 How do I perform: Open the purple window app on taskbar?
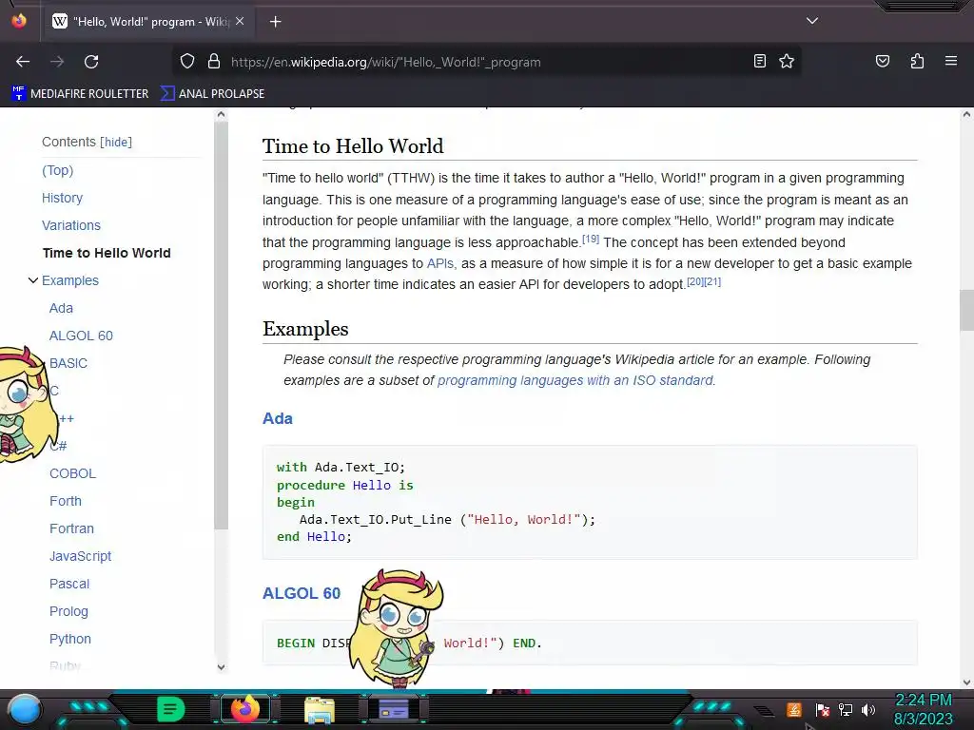click(393, 709)
